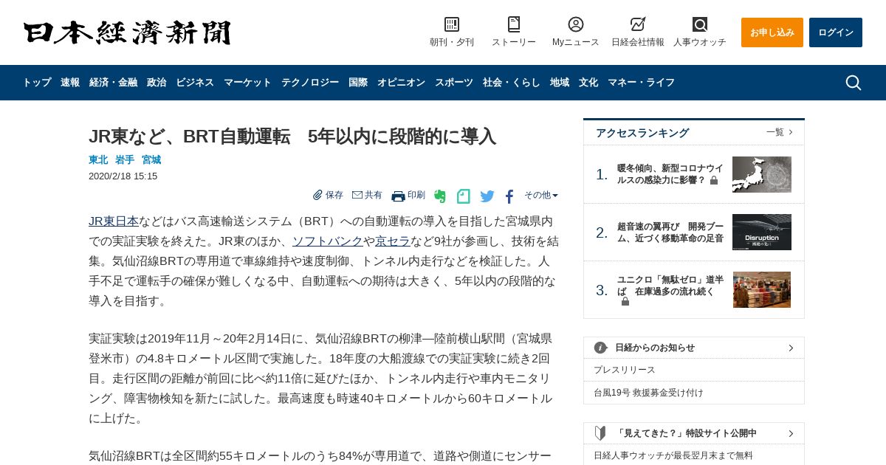Click the 岩手 region tag
This screenshot has width=886, height=465.
click(x=125, y=159)
